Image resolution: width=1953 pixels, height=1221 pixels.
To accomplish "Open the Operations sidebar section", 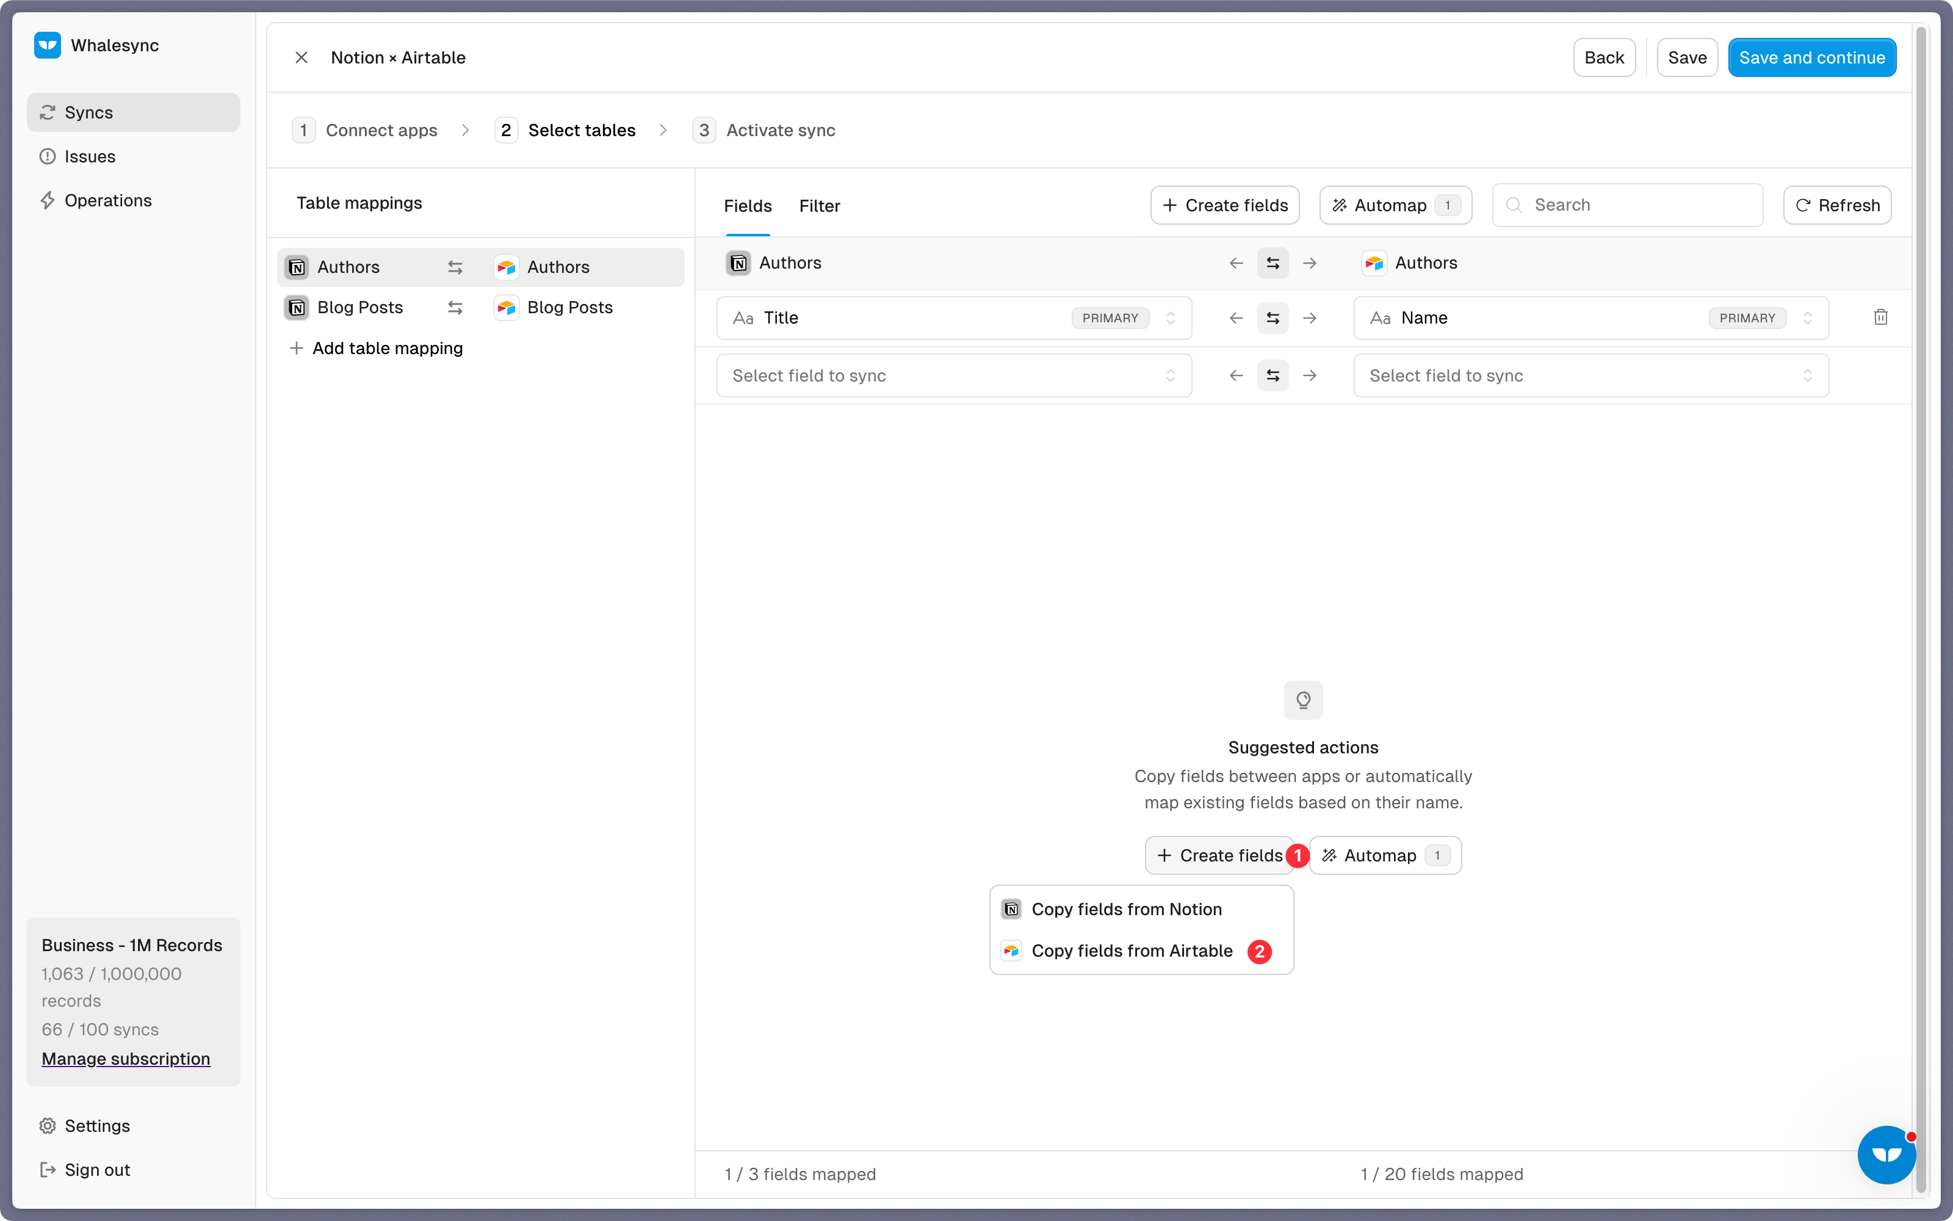I will 133,200.
